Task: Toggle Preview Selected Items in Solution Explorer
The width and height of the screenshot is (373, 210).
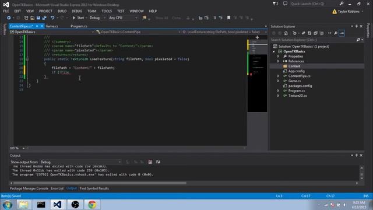Action: click(x=342, y=33)
